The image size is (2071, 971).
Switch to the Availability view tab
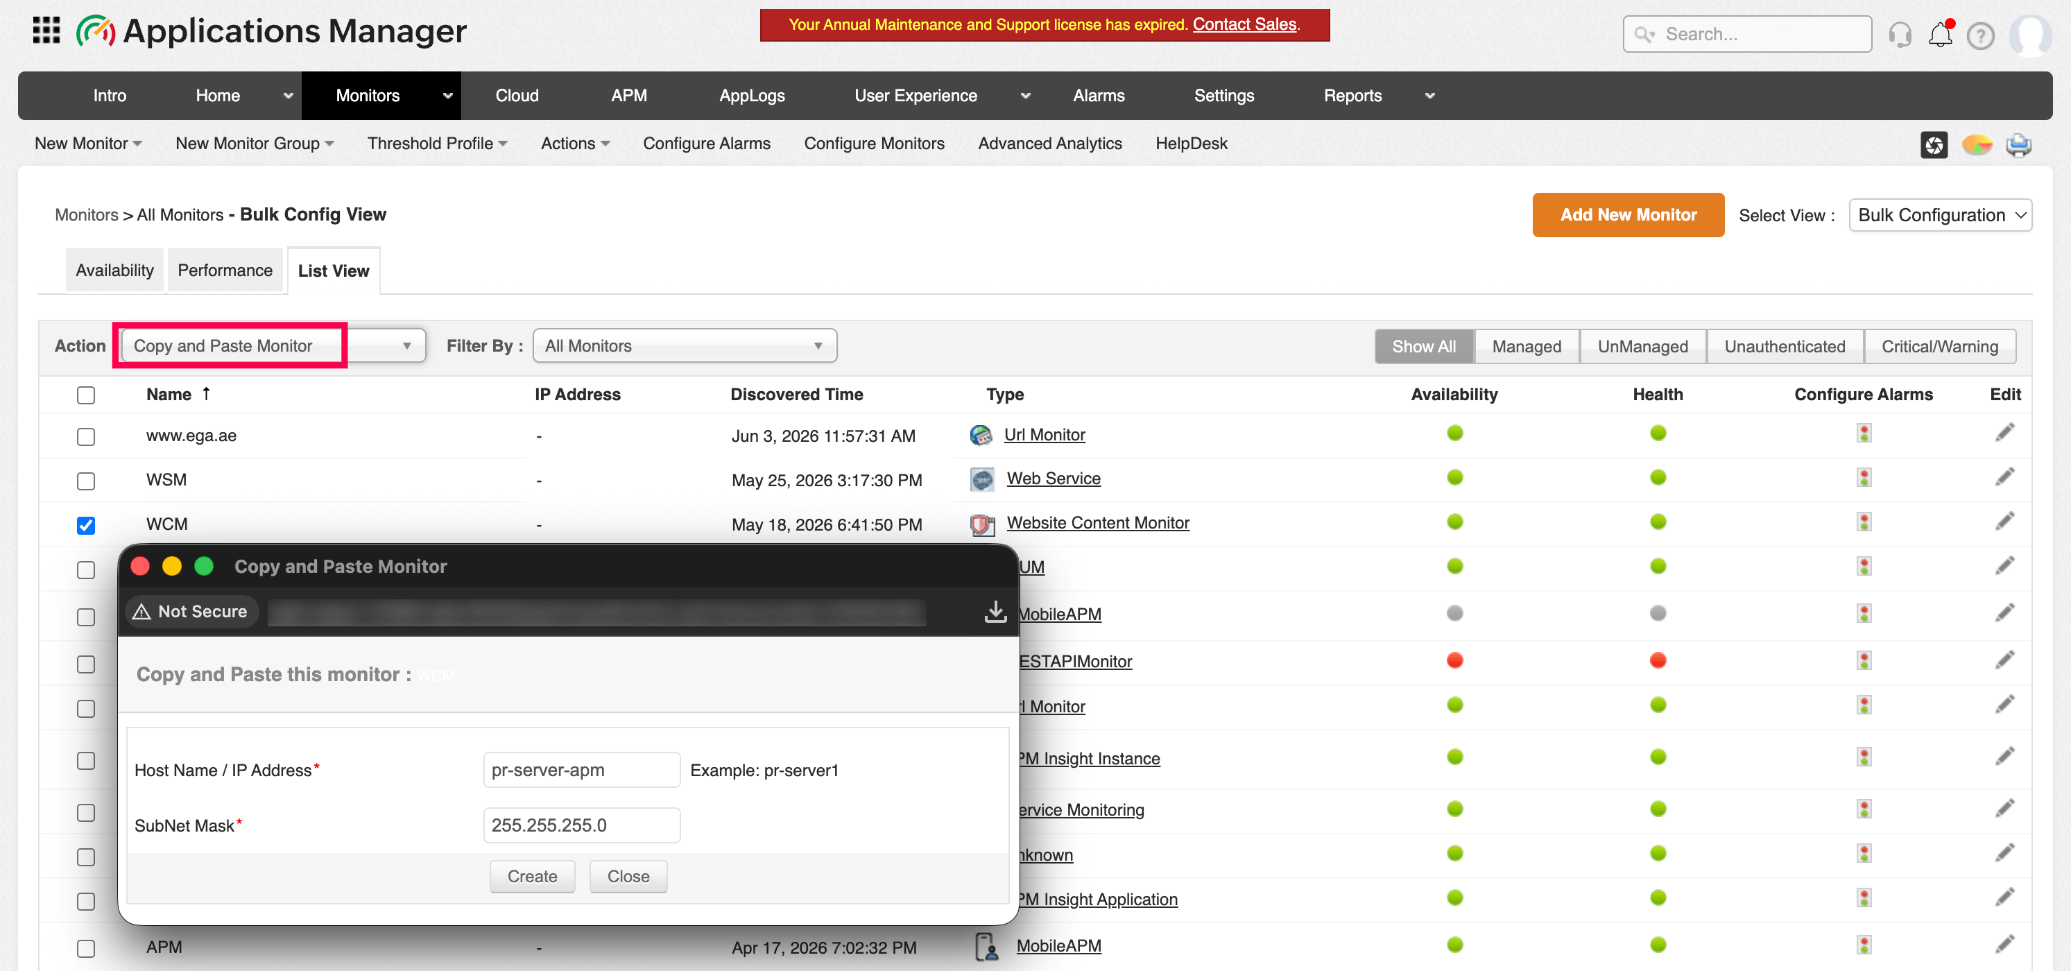(x=114, y=270)
